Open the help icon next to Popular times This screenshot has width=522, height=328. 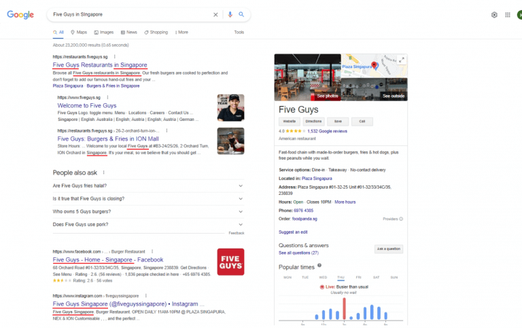[319, 266]
